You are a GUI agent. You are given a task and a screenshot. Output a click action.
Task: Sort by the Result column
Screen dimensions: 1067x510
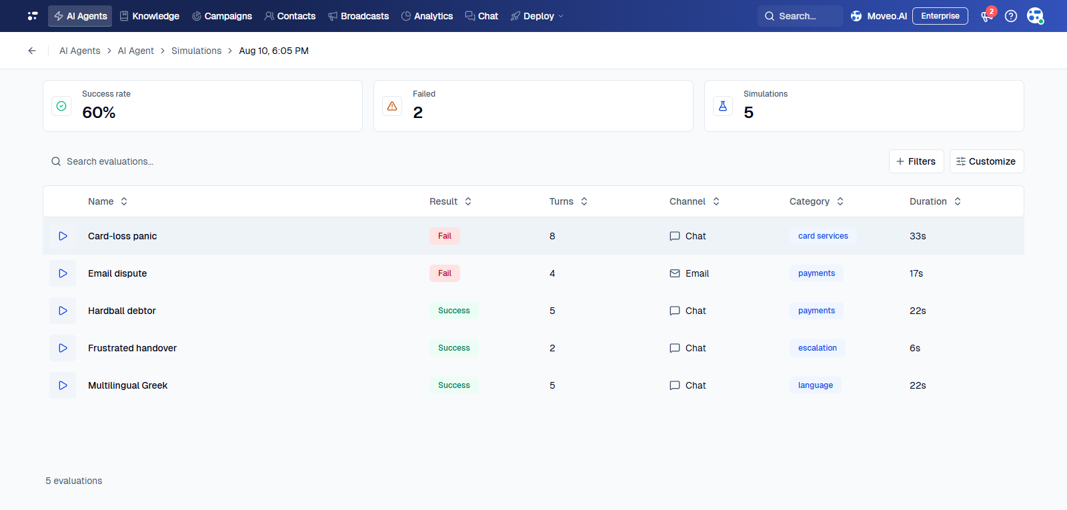point(450,201)
